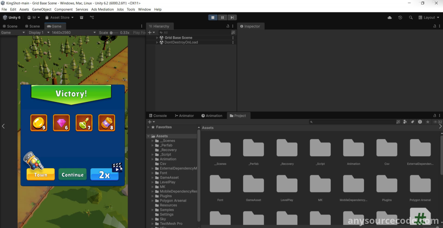Expand the Grid Base Scene in Hierarchy
Image resolution: width=443 pixels, height=228 pixels.
click(157, 38)
